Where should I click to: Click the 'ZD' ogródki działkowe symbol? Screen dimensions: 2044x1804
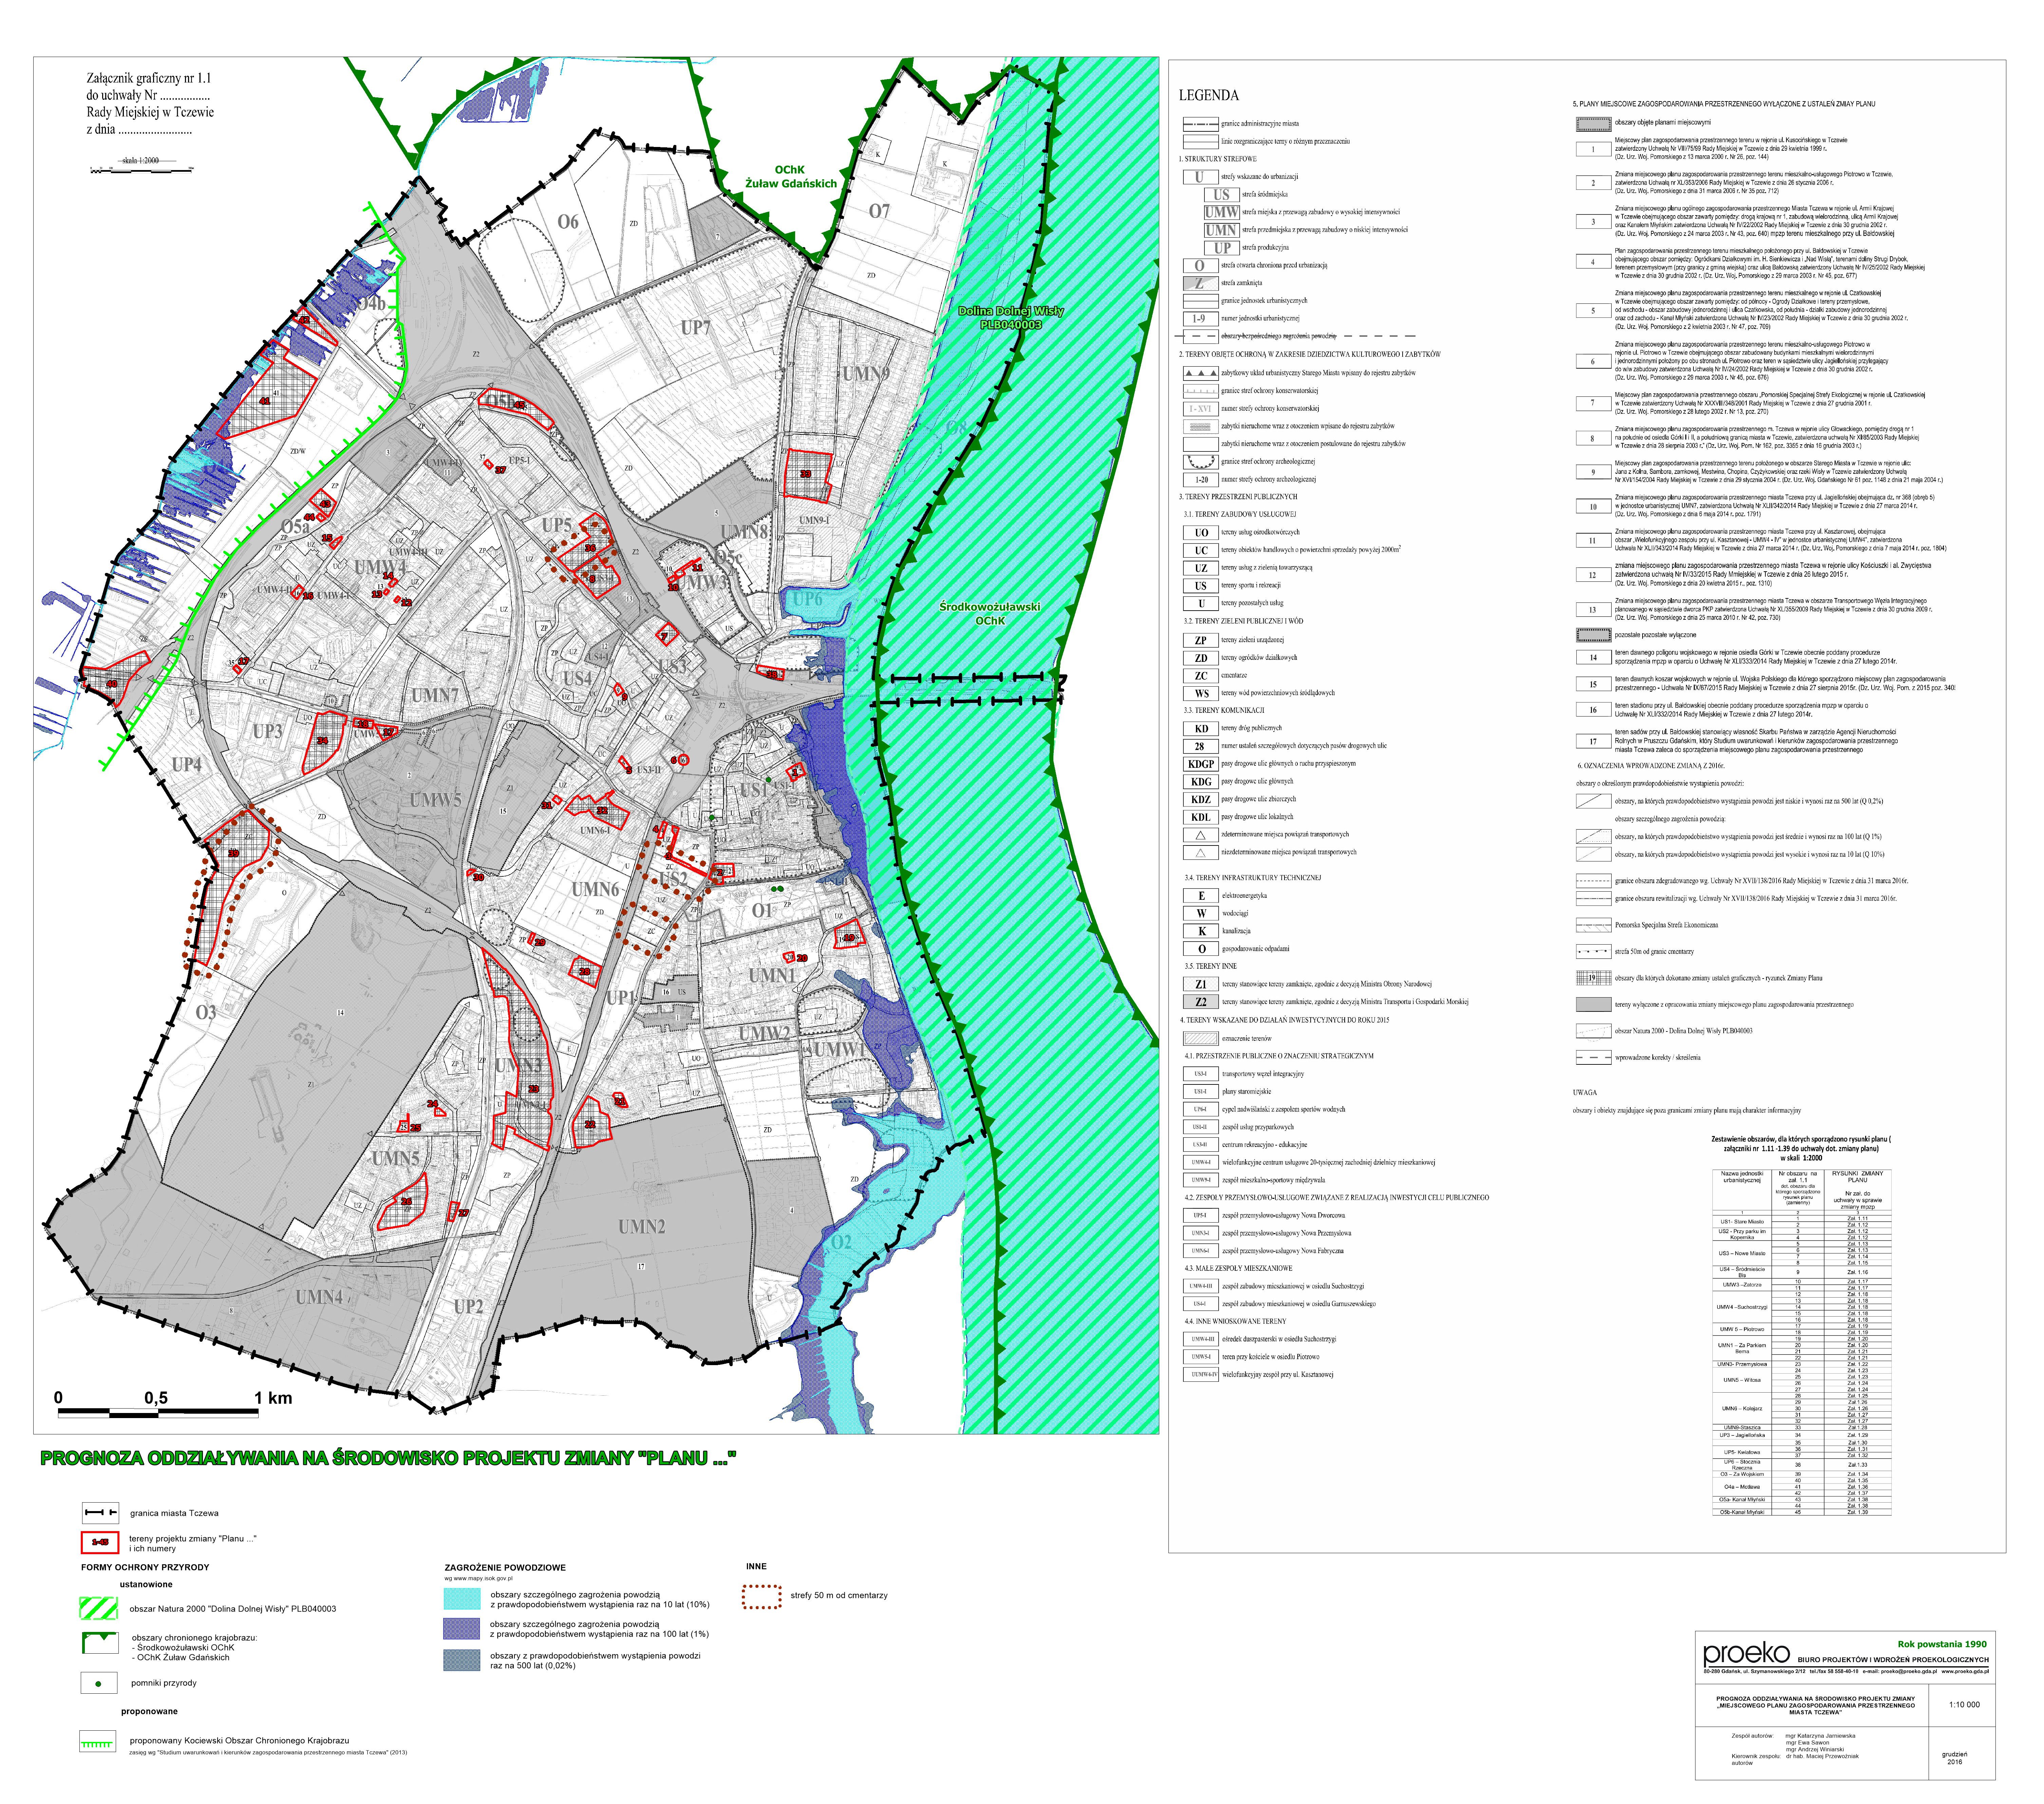click(x=1201, y=658)
